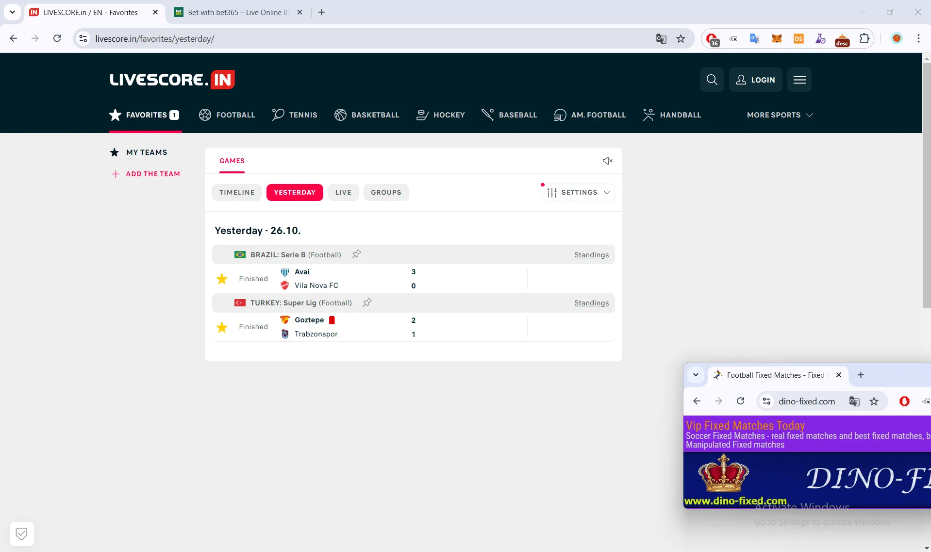This screenshot has width=931, height=552.
Task: Switch to the Games tab
Action: pos(232,161)
